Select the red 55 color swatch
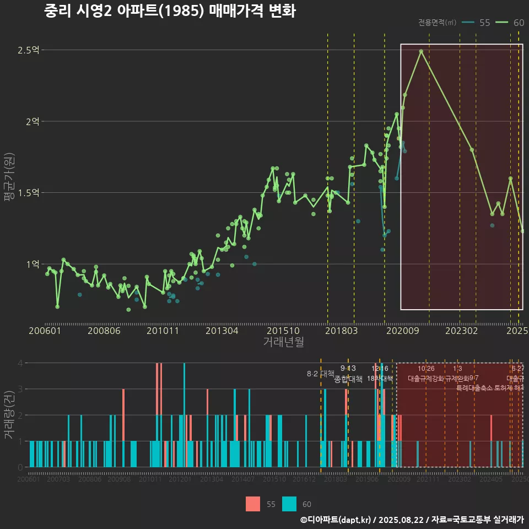The width and height of the screenshot is (529, 529). [252, 504]
